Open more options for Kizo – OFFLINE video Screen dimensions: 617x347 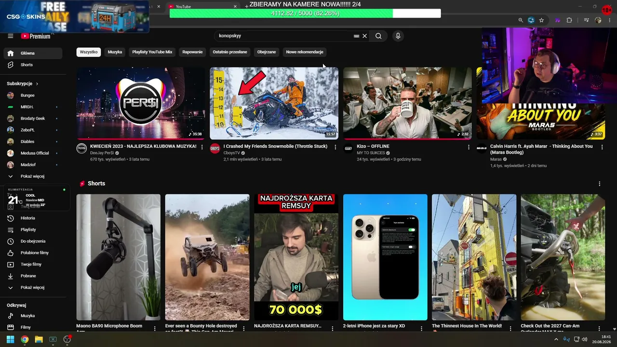469,147
